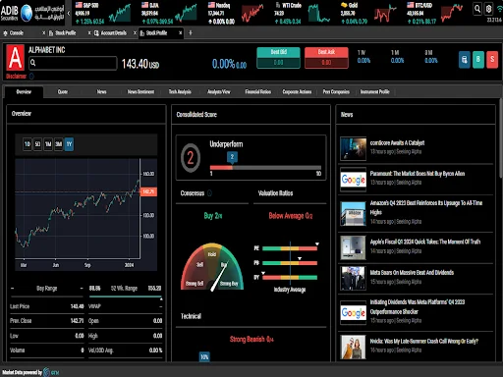
Task: Set chart range to 1Y
Action: [x=69, y=144]
